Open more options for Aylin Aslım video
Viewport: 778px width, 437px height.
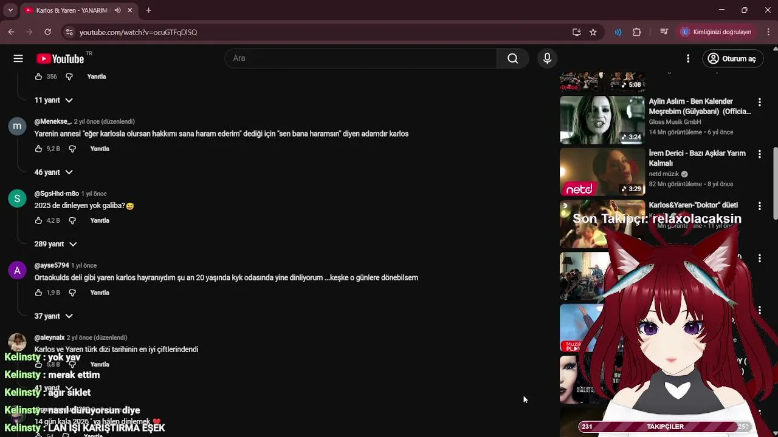(x=759, y=103)
